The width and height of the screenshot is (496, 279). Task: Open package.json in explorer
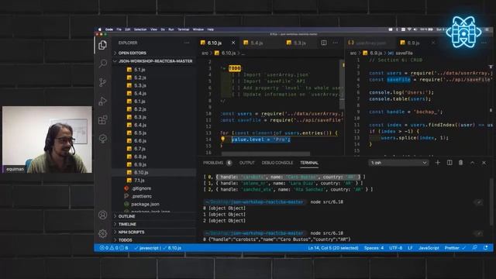tap(145, 204)
